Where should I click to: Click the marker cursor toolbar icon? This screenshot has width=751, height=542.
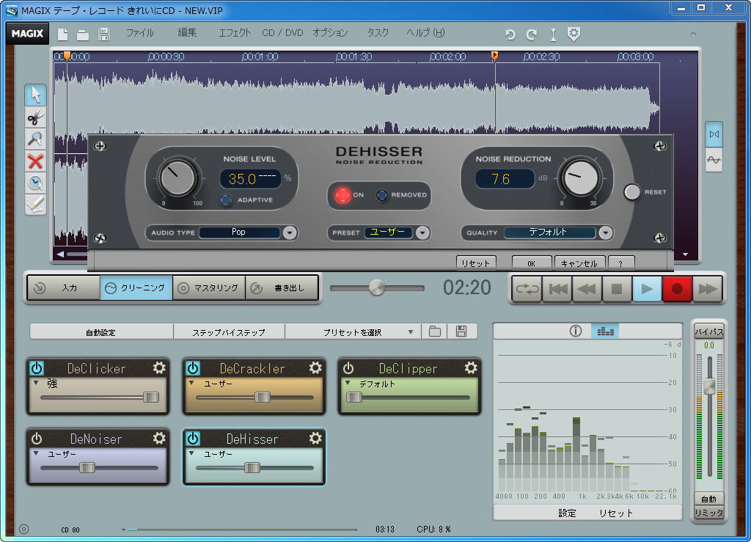[553, 34]
